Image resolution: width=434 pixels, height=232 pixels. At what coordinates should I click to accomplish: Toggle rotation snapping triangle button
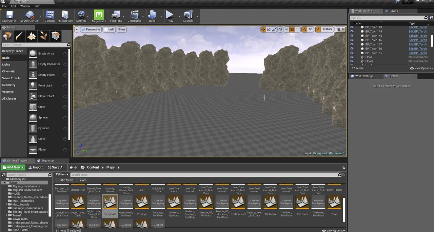pos(304,30)
